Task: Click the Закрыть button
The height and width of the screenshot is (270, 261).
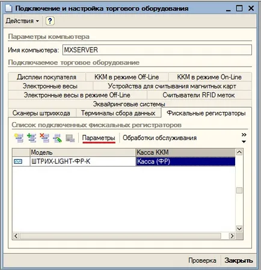Action: [x=239, y=260]
